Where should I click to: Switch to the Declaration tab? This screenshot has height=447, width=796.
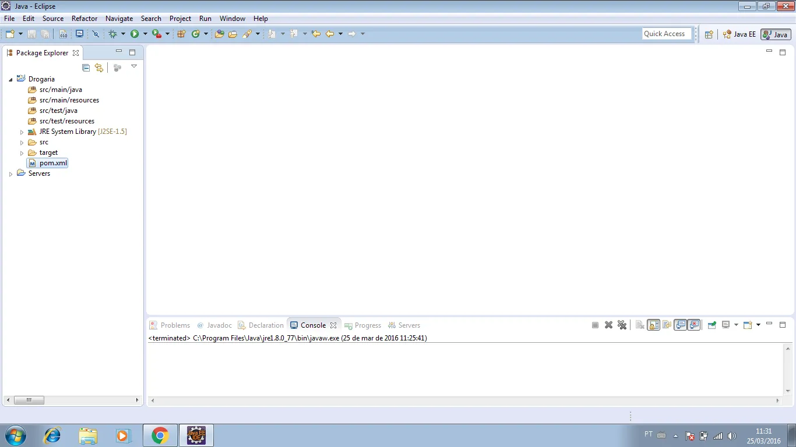[x=260, y=325]
